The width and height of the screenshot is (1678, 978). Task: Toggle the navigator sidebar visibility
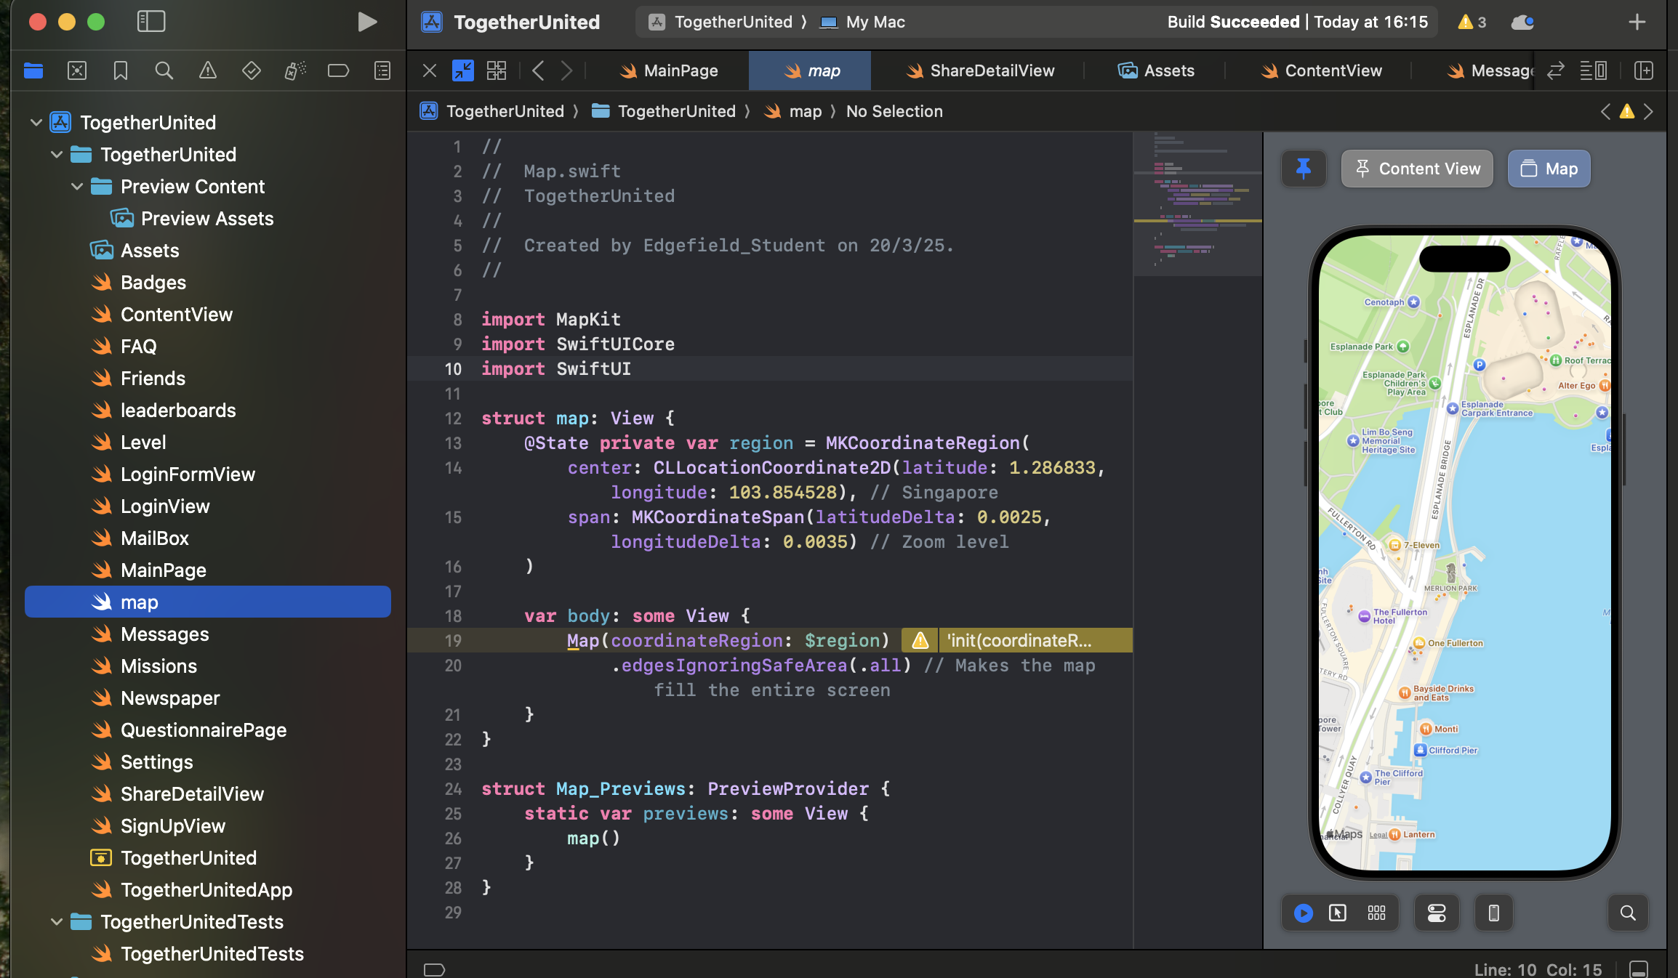(151, 22)
